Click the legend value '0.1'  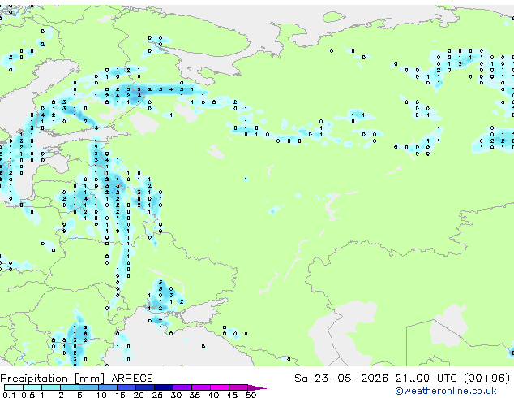tap(10, 395)
